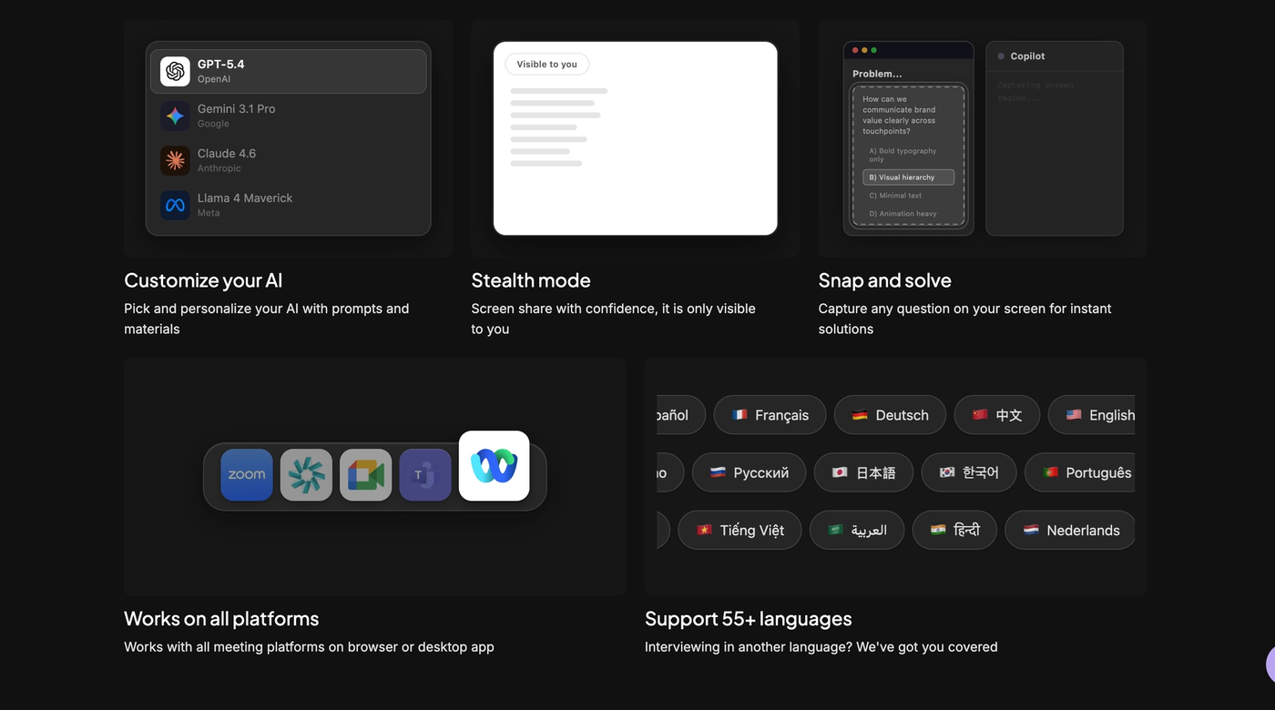Viewport: 1275px width, 710px height.
Task: Select the GPT-5.4 model row
Action: [289, 72]
